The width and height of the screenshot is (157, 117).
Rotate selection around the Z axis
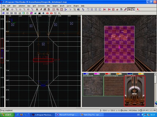pos(32,9)
